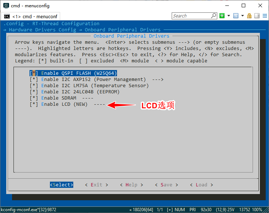Toggle Enable QSPI FLASH (W25Q64) checkbox
Viewport: 269px width, 213px height.
(x=34, y=73)
